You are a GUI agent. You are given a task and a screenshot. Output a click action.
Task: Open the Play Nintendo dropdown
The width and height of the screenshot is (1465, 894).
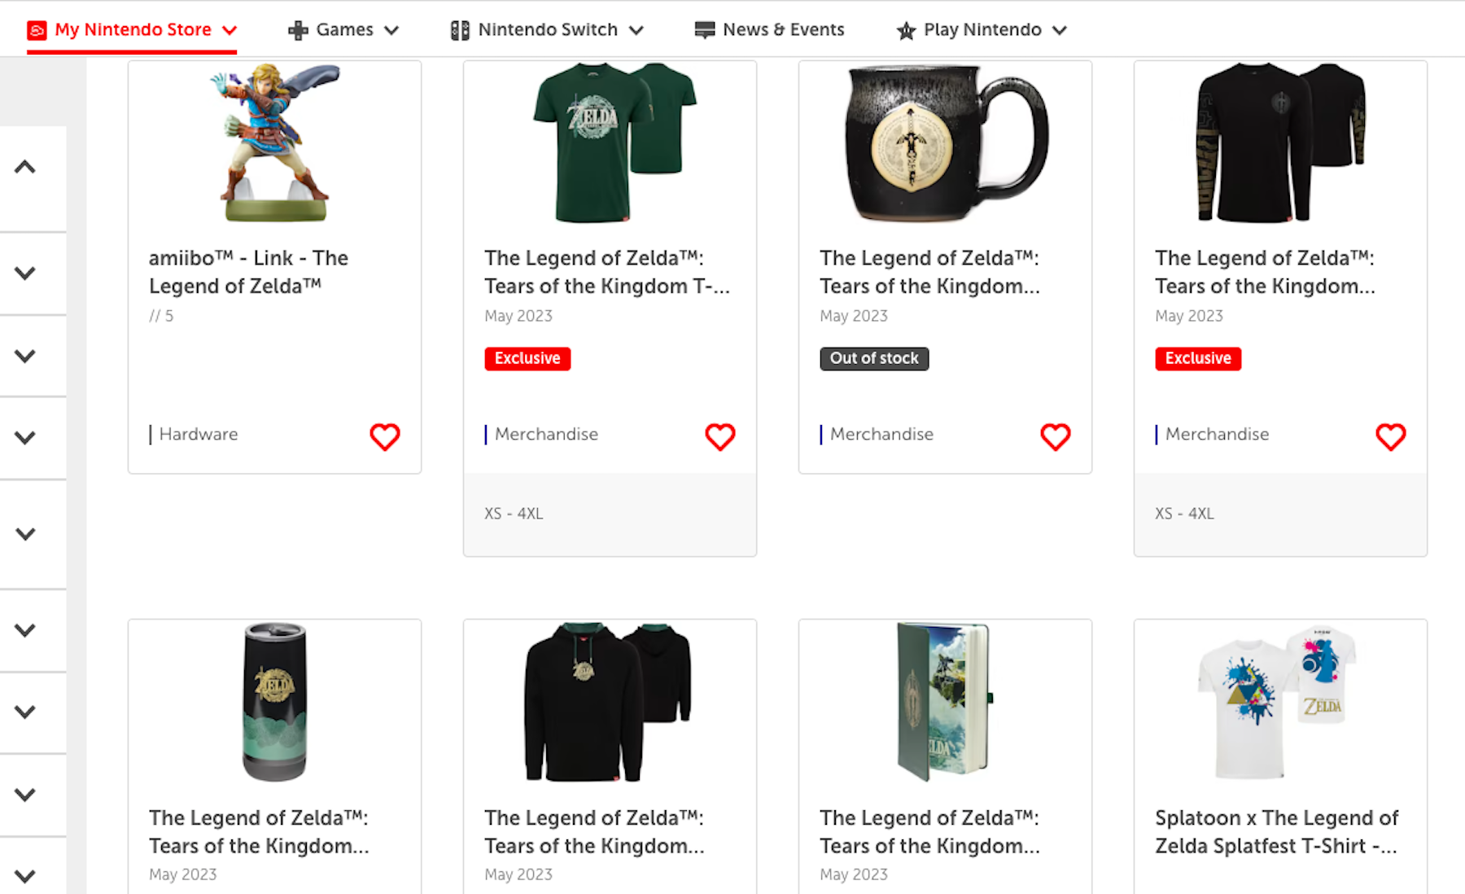click(x=1060, y=29)
